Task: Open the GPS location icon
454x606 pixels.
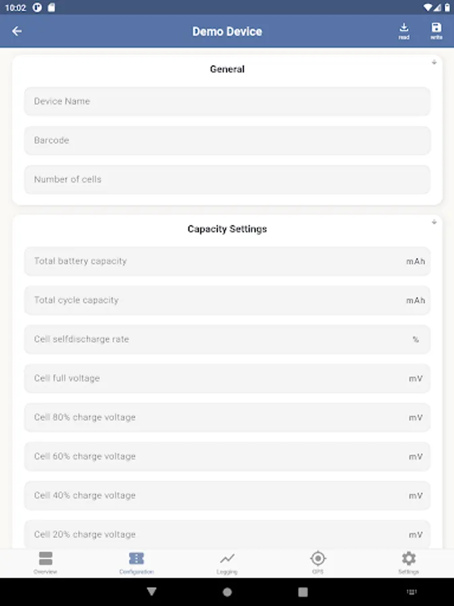Action: tap(318, 562)
